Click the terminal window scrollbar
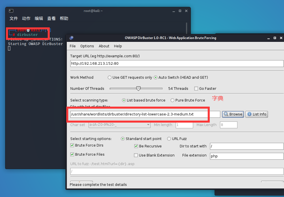 [187, 29]
